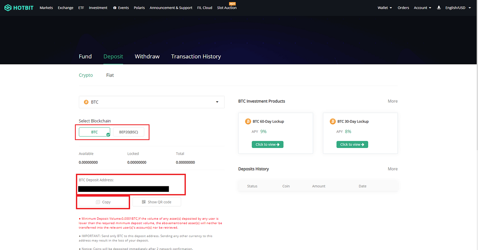Open the Transaction History tab
Viewport: 478px width, 250px height.
coord(196,56)
